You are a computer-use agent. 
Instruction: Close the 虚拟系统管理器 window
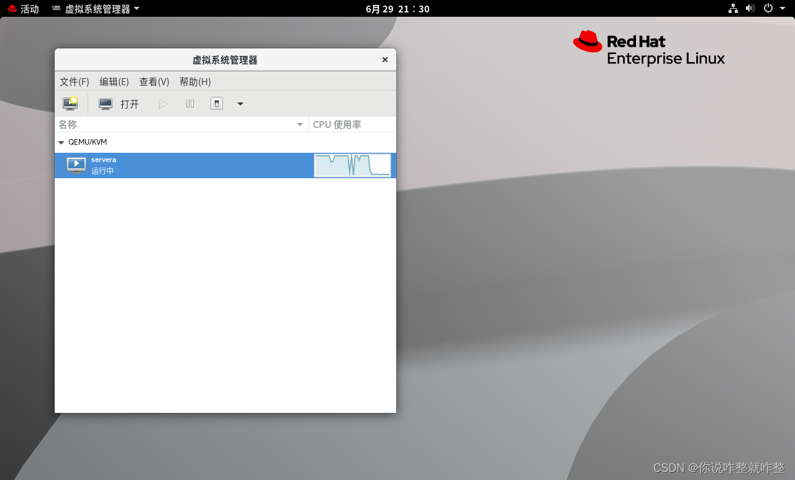pos(385,60)
